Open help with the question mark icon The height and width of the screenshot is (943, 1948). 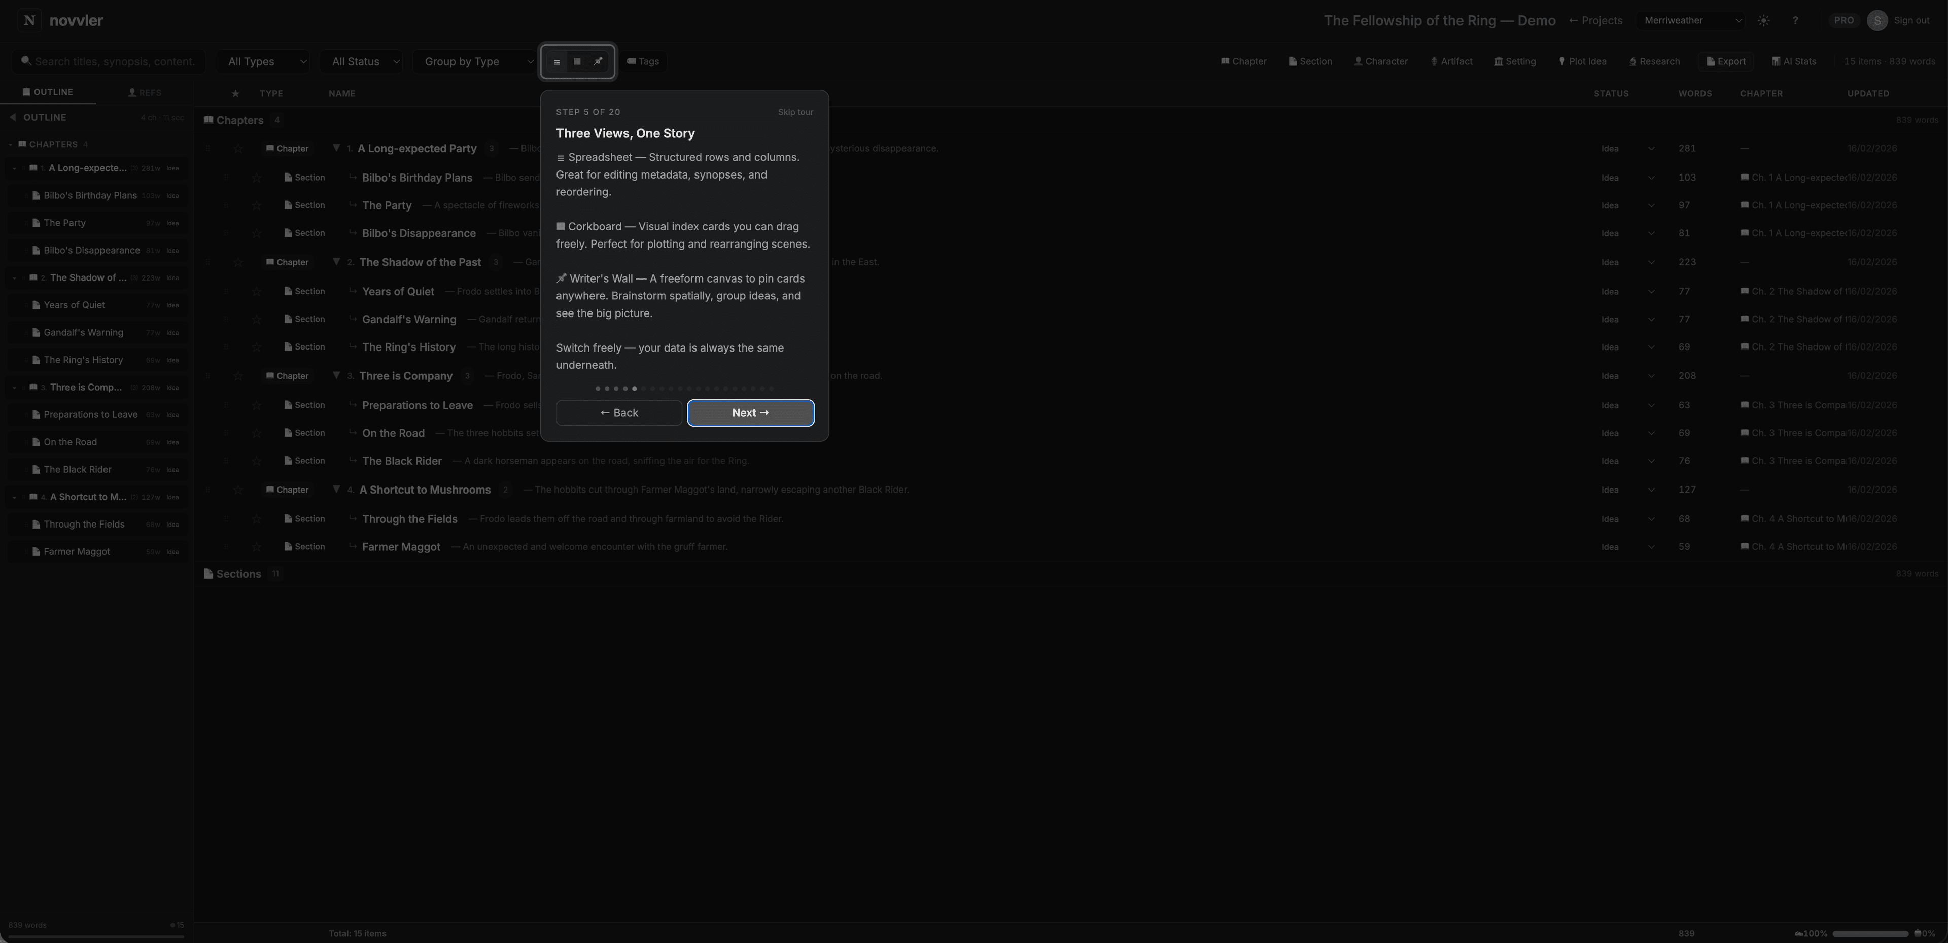(x=1796, y=20)
